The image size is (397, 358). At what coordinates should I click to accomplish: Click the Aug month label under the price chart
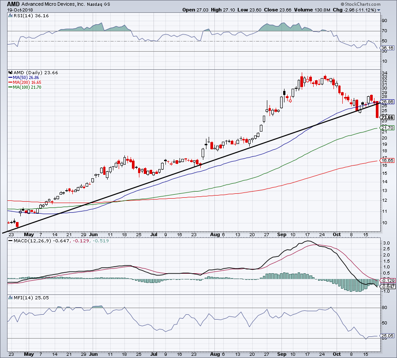point(215,234)
